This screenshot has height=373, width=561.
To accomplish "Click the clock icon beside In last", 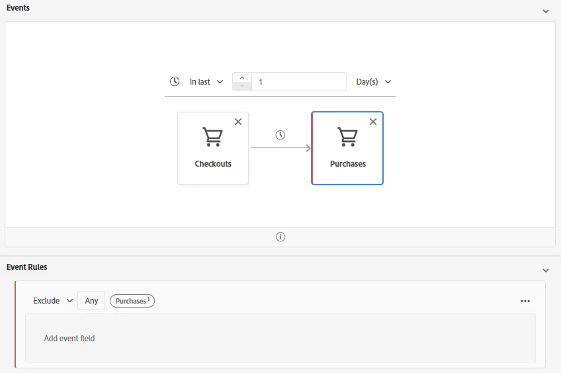I will pos(175,81).
